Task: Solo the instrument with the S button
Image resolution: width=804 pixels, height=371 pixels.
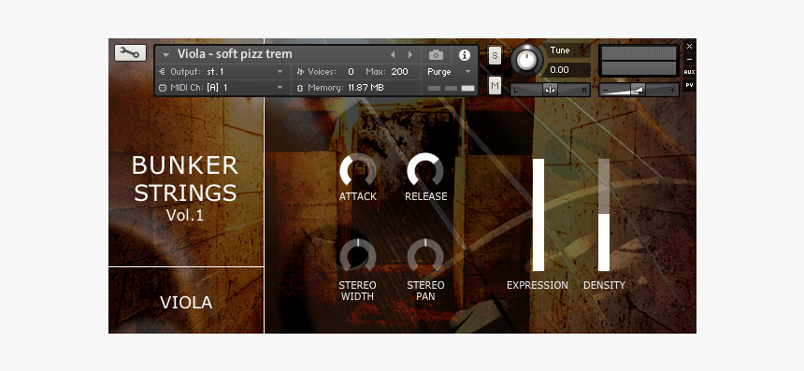Action: coord(495,55)
